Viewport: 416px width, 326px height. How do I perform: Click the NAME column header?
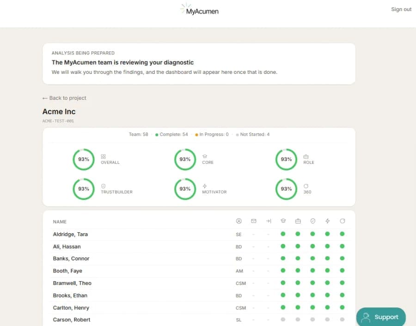(x=60, y=222)
